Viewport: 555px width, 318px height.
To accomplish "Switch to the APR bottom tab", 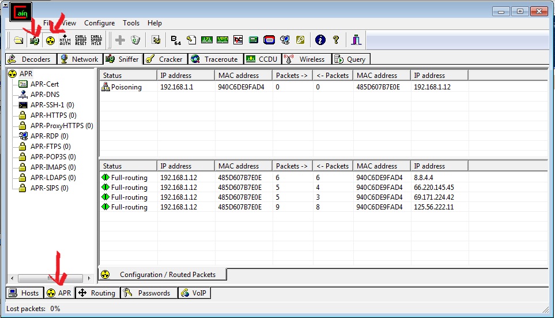I will pos(59,293).
